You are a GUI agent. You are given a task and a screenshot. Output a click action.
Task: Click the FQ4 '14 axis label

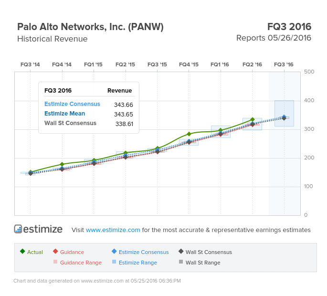(62, 64)
